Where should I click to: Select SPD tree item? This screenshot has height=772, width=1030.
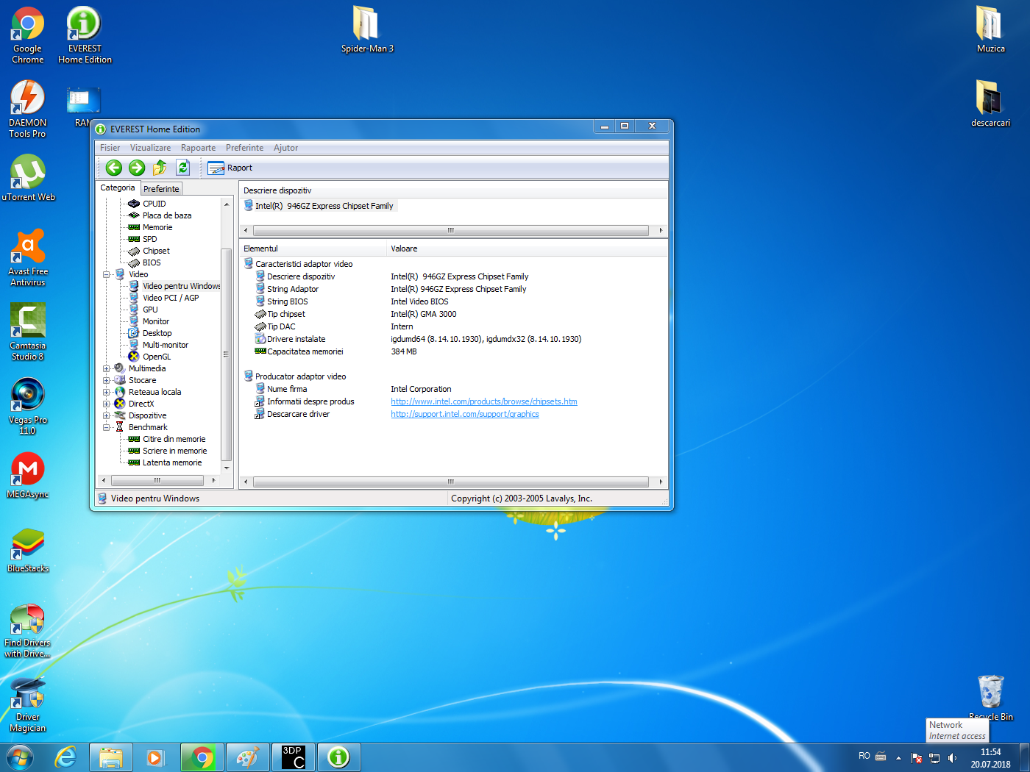tap(150, 239)
